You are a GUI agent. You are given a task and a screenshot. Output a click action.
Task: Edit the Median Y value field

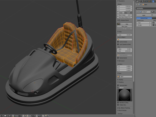(124, 8)
